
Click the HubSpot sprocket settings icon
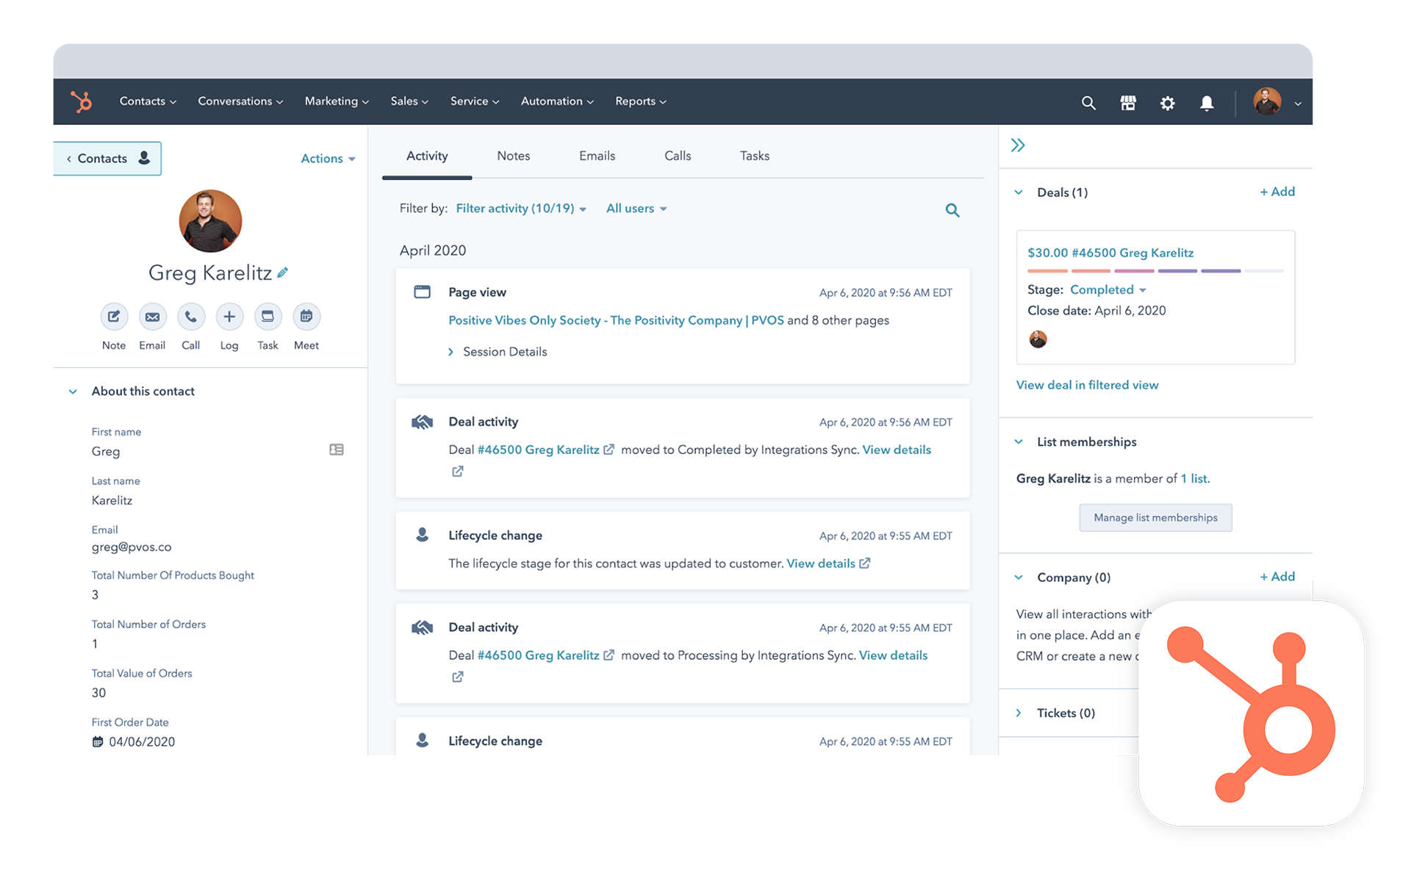(x=1168, y=100)
